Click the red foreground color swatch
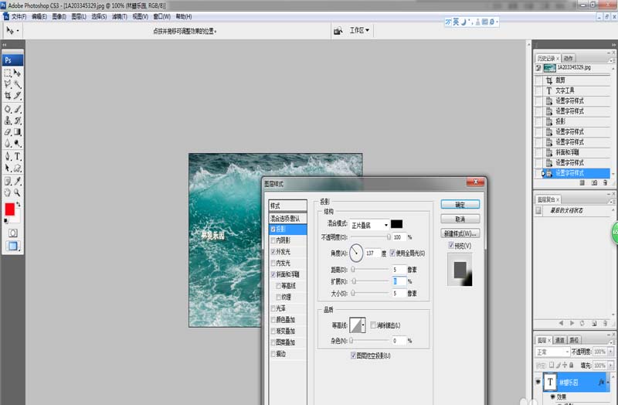The height and width of the screenshot is (405, 618). point(10,209)
